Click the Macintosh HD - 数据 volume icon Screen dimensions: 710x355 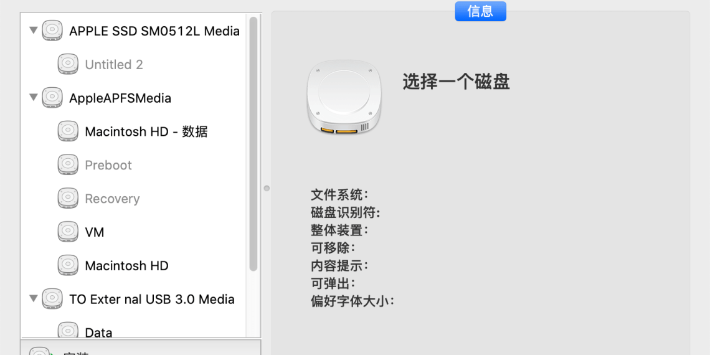(68, 131)
